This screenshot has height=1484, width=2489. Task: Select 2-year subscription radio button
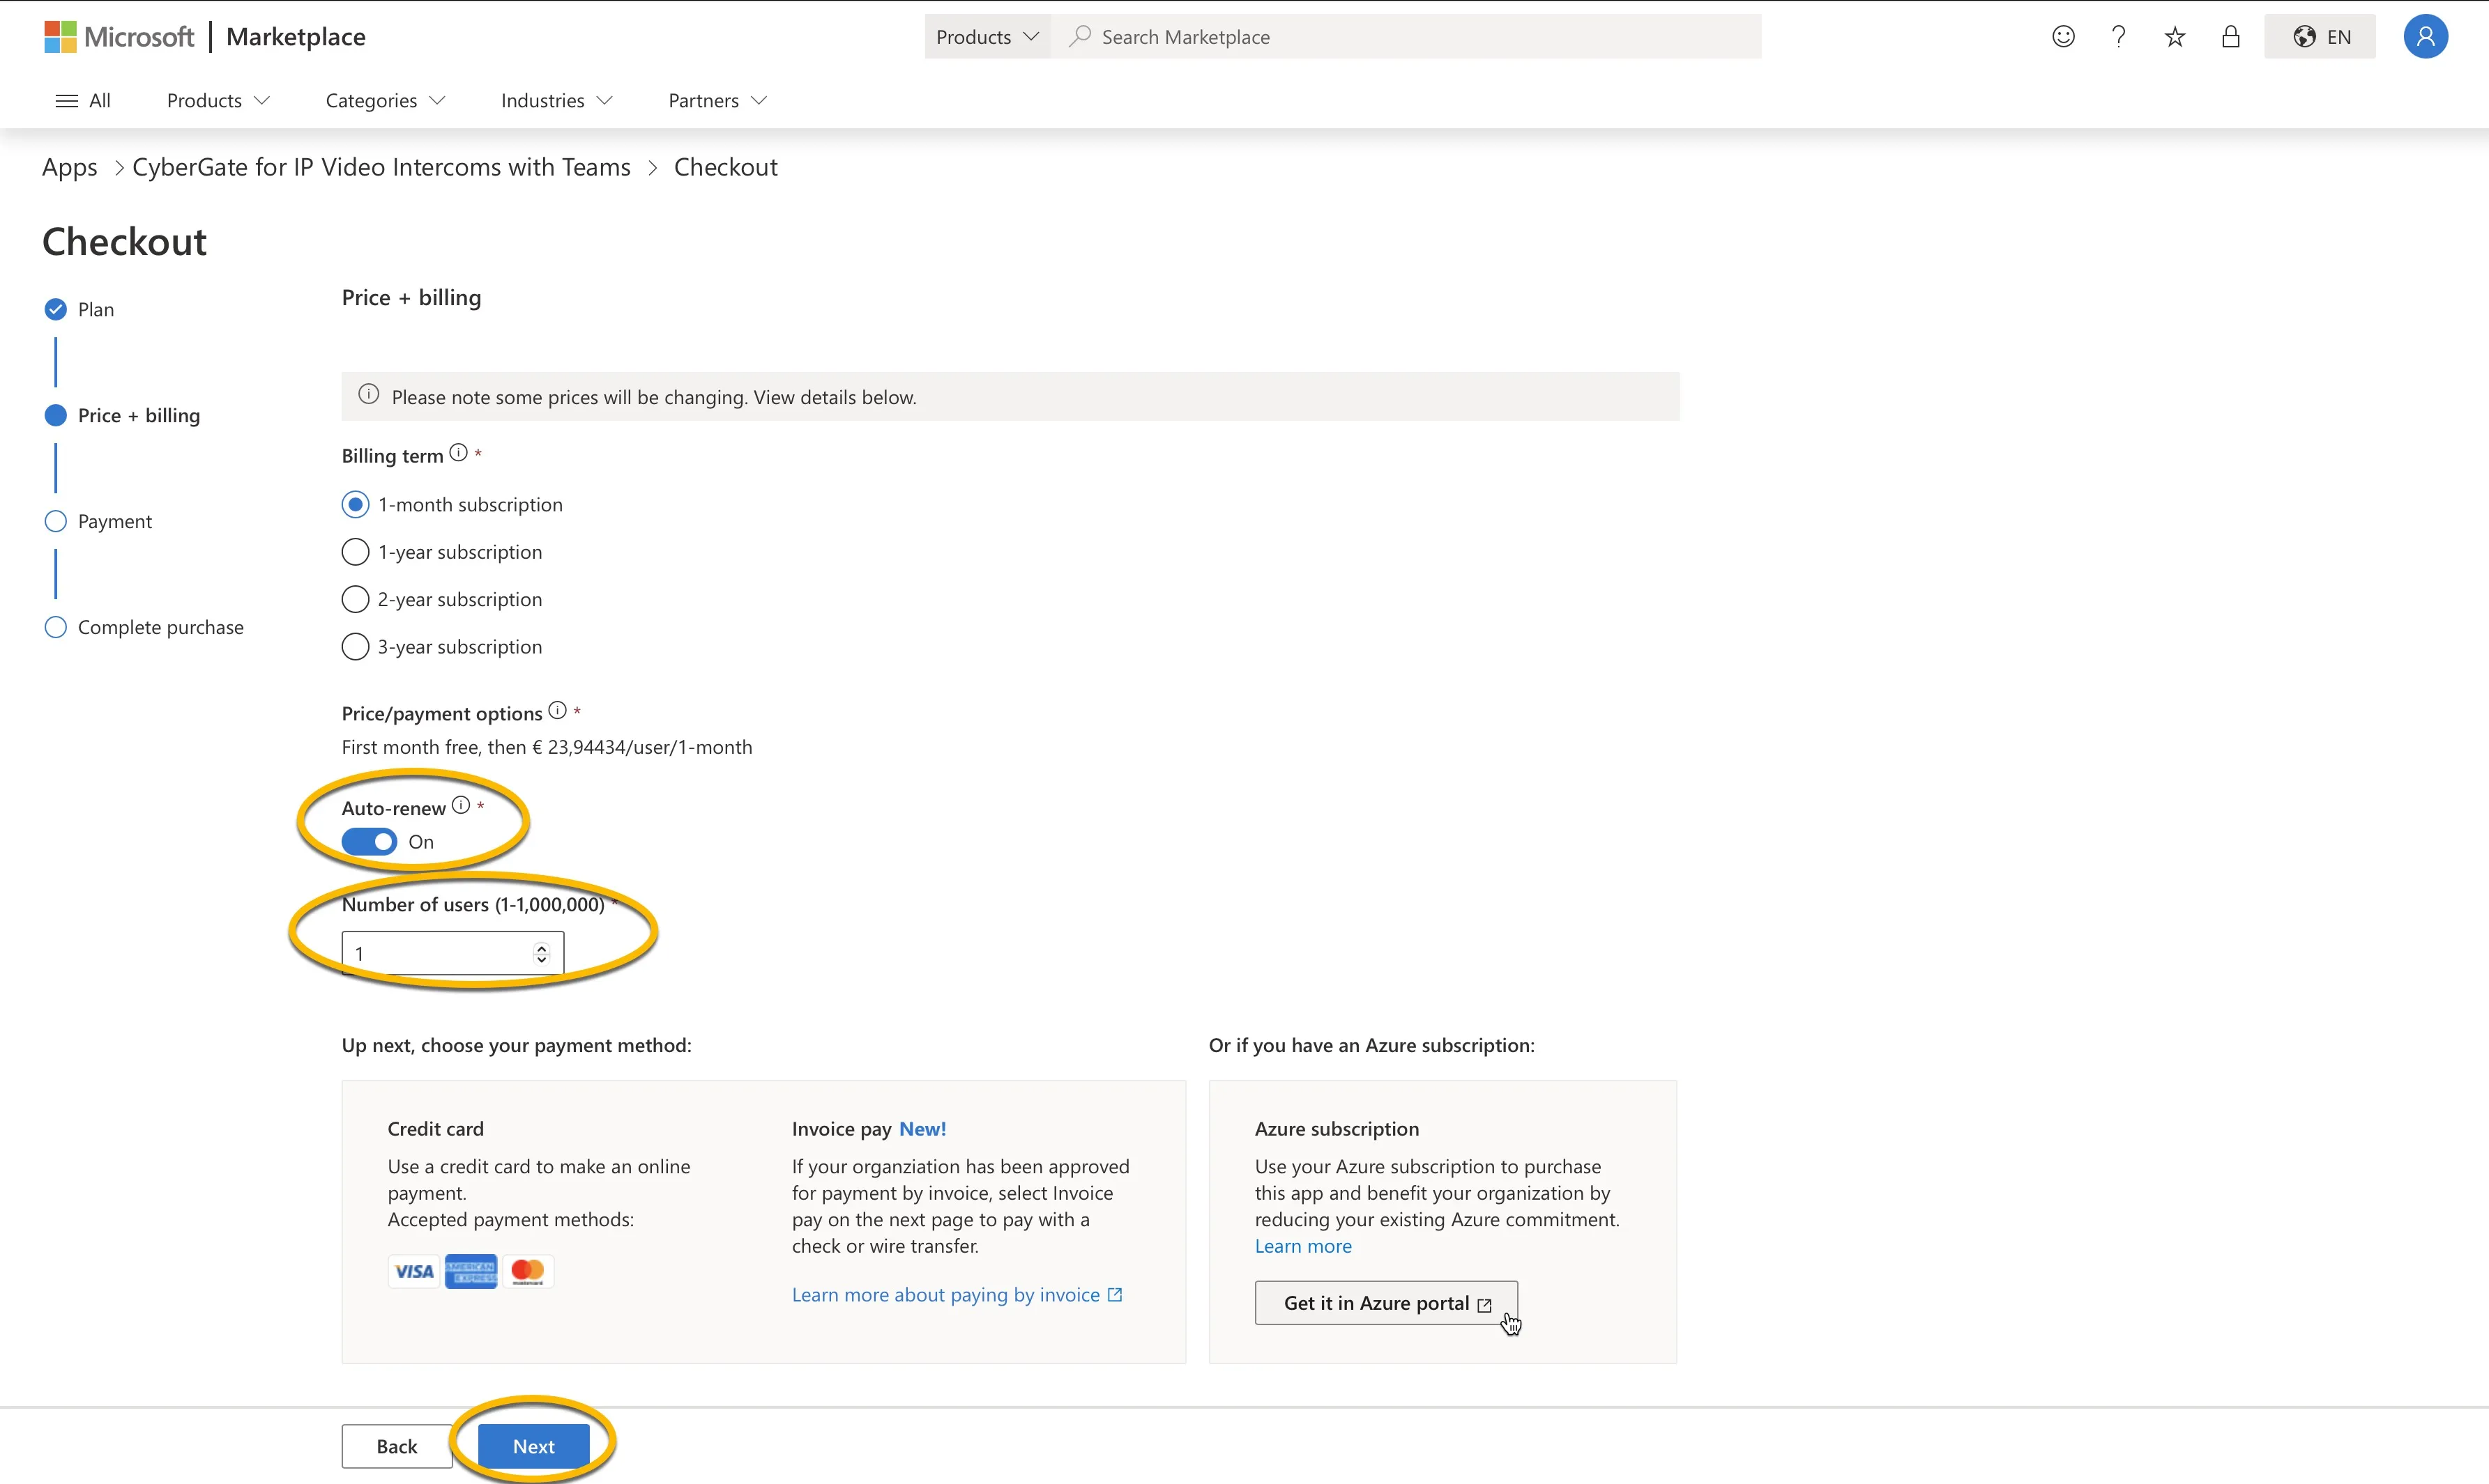355,600
